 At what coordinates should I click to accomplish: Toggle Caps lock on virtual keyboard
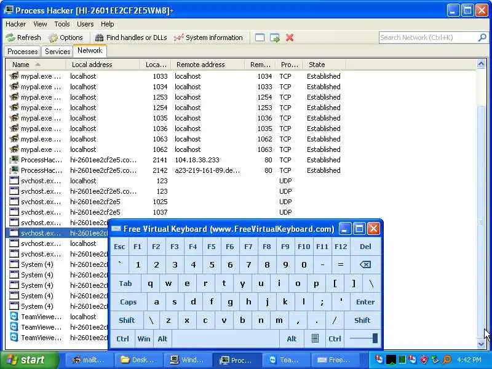129,302
